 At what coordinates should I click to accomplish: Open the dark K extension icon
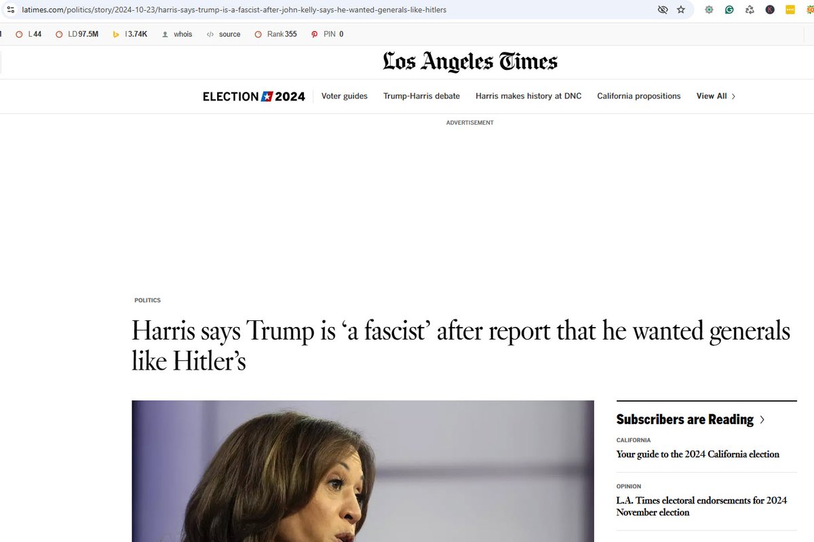tap(770, 9)
